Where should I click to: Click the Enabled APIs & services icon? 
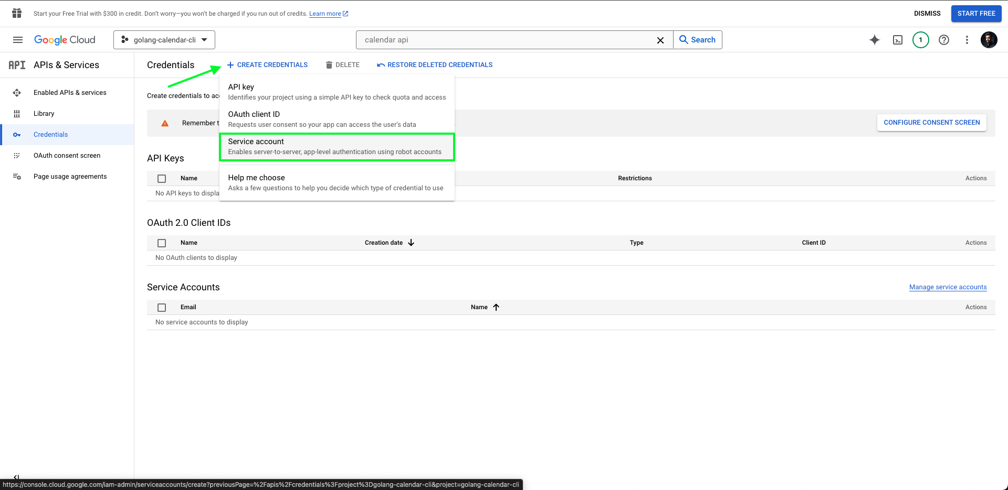17,93
